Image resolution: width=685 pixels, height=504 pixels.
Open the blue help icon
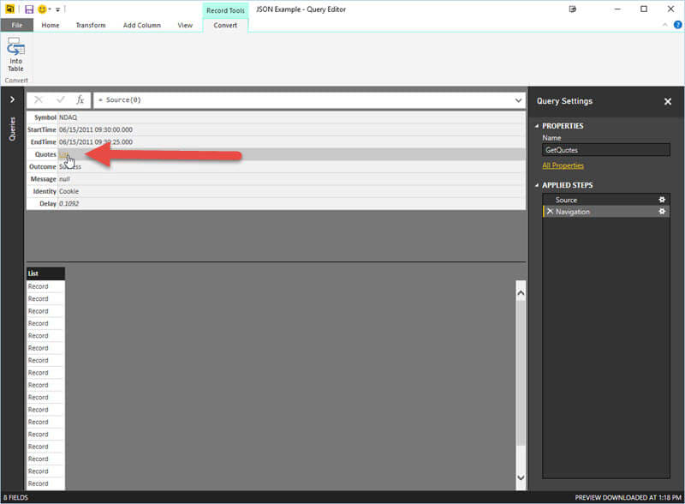point(677,25)
